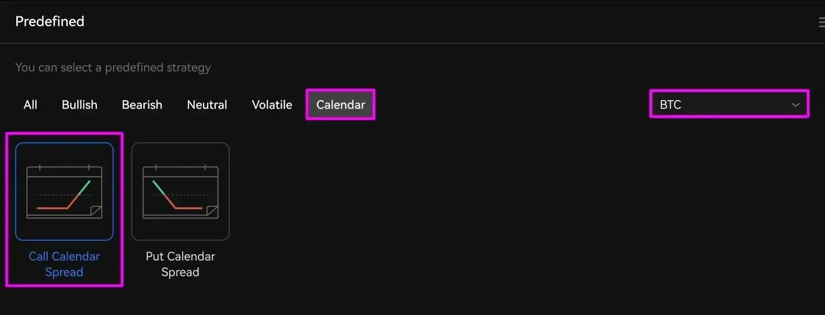Screen dimensions: 825x315
Task: Switch to the All strategies tab
Action: (30, 105)
